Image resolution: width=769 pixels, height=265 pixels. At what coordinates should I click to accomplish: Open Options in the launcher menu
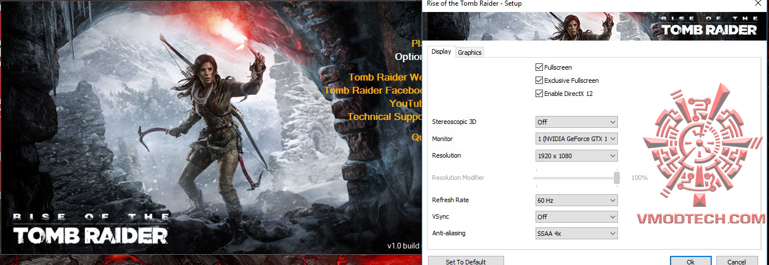point(409,57)
